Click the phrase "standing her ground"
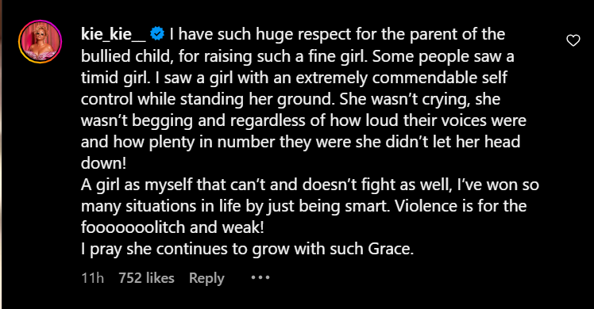 pyautogui.click(x=257, y=99)
